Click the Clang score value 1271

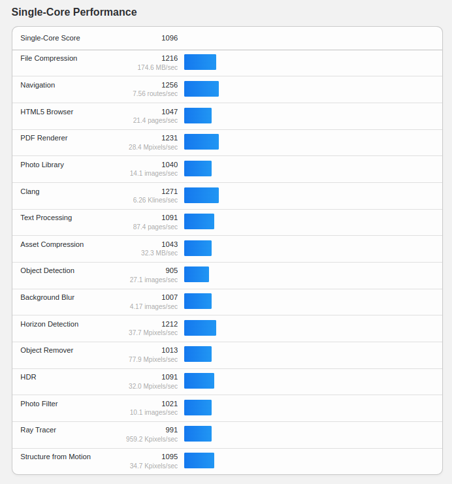point(169,191)
